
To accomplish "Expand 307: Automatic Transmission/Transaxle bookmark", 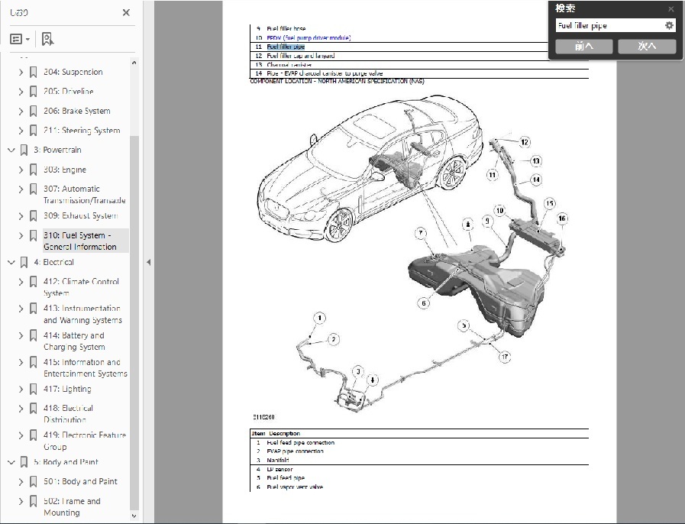I will coord(21,189).
